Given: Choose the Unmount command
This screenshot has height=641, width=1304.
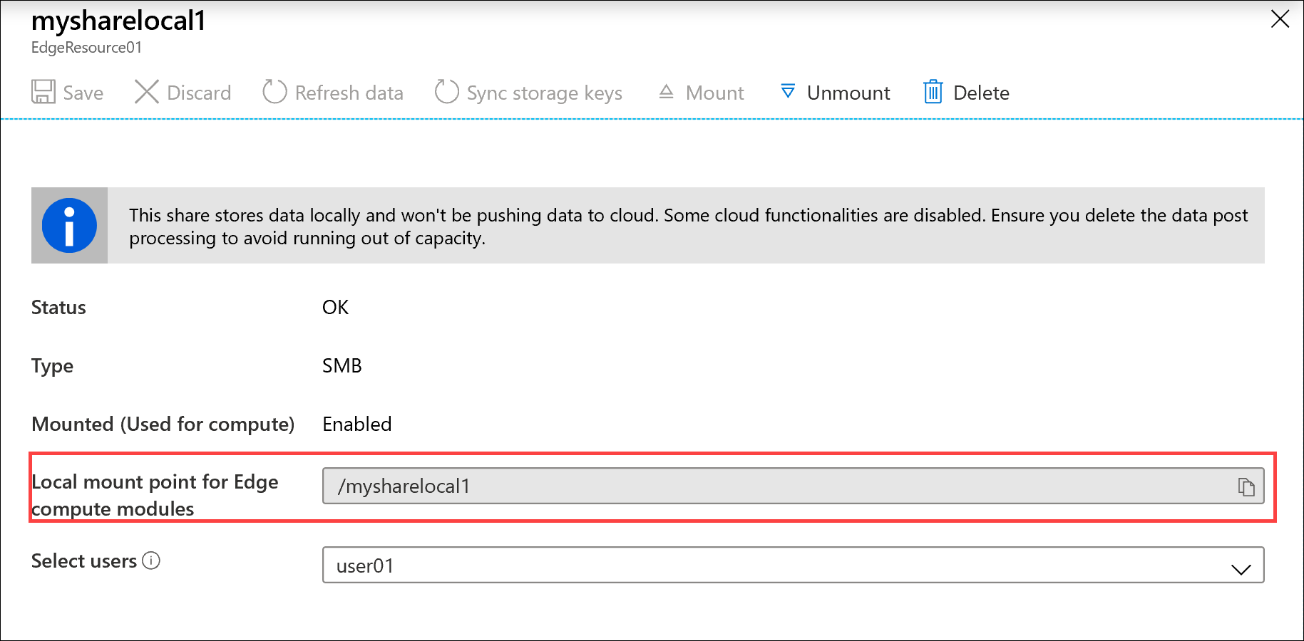Looking at the screenshot, I should pos(834,92).
